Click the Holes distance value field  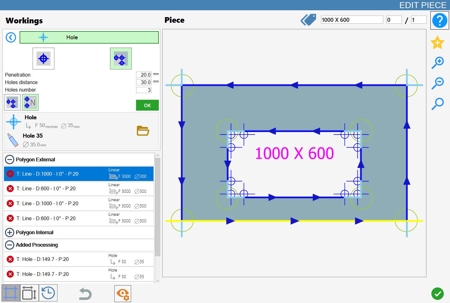tap(144, 82)
